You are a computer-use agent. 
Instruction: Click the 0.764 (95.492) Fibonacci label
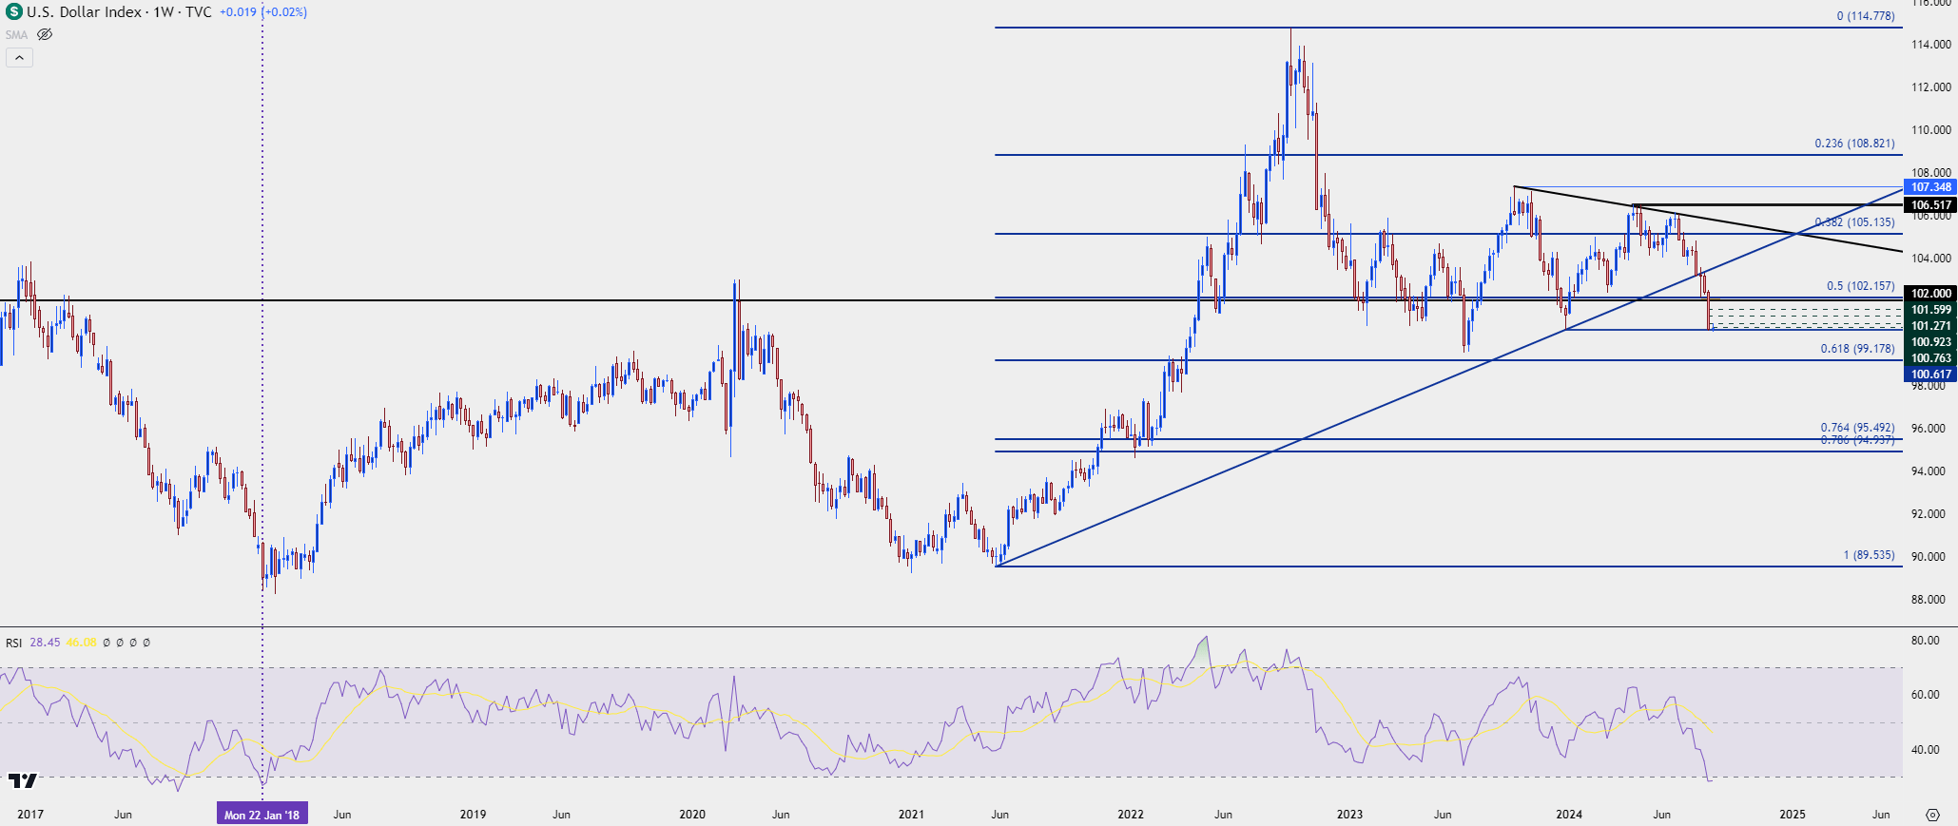pos(1858,428)
